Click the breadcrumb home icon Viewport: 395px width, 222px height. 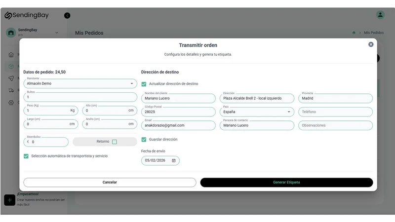354,33
